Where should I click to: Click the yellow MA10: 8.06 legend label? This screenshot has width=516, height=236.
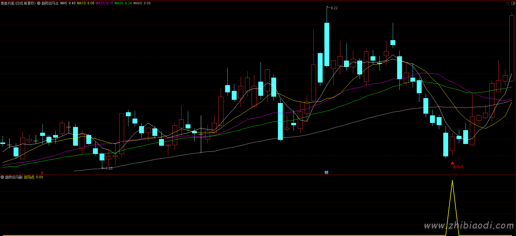(85, 3)
